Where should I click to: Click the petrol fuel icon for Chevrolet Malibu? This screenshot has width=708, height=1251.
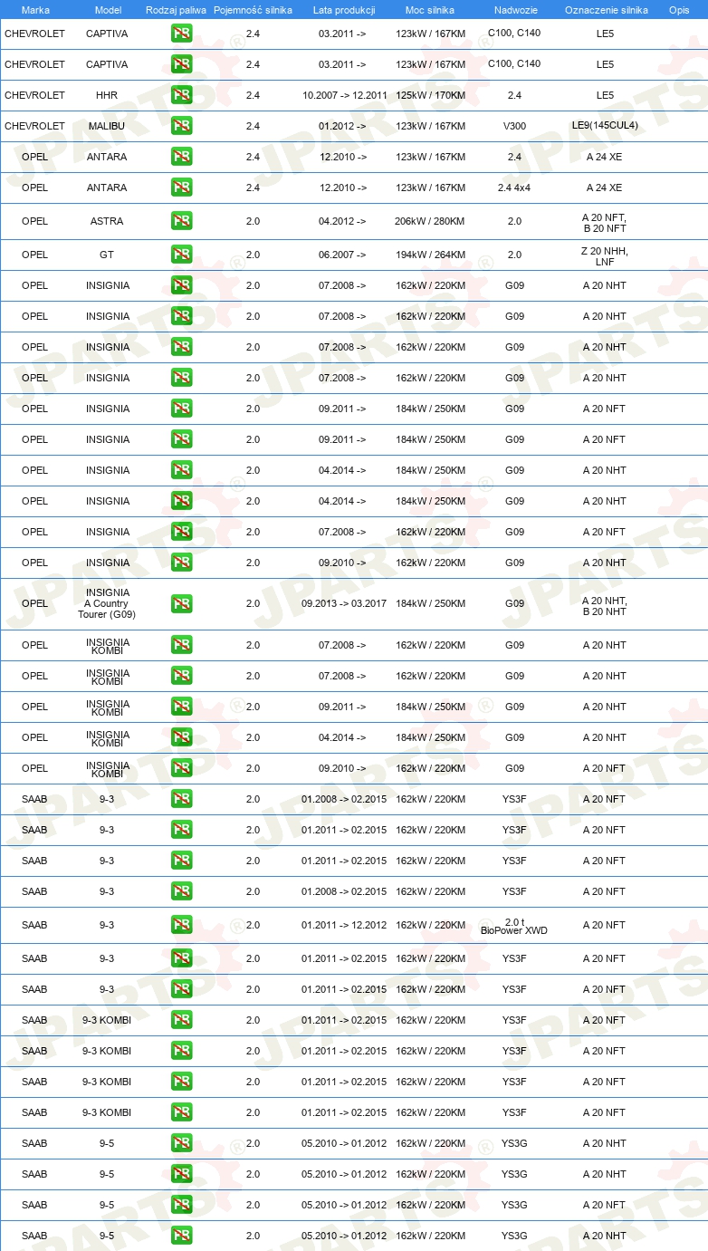(x=181, y=126)
